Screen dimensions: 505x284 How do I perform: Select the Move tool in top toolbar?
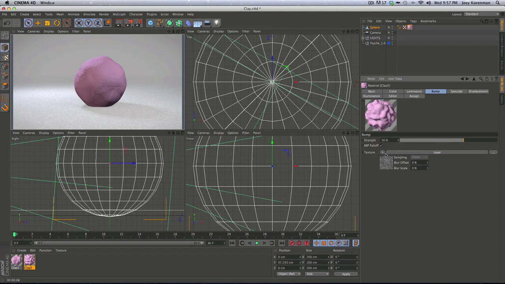(x=38, y=23)
